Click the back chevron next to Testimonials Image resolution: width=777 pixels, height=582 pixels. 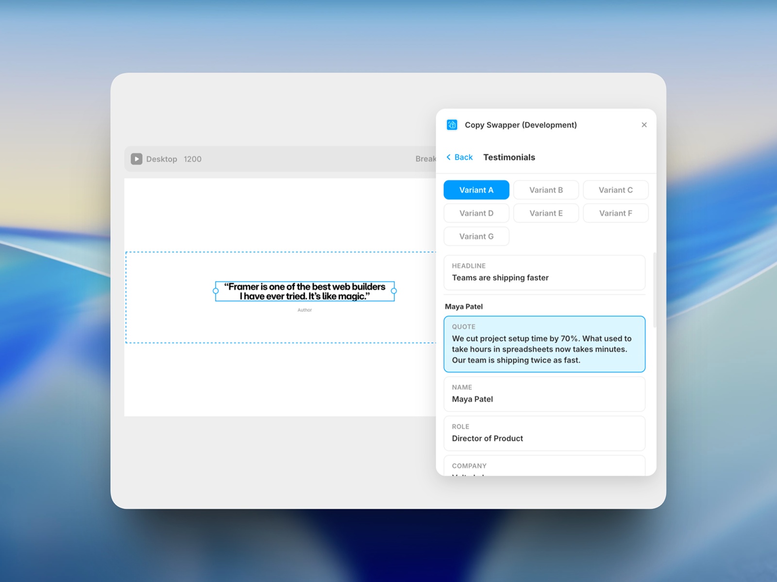pyautogui.click(x=448, y=157)
